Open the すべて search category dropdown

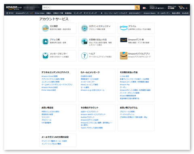[46, 8]
